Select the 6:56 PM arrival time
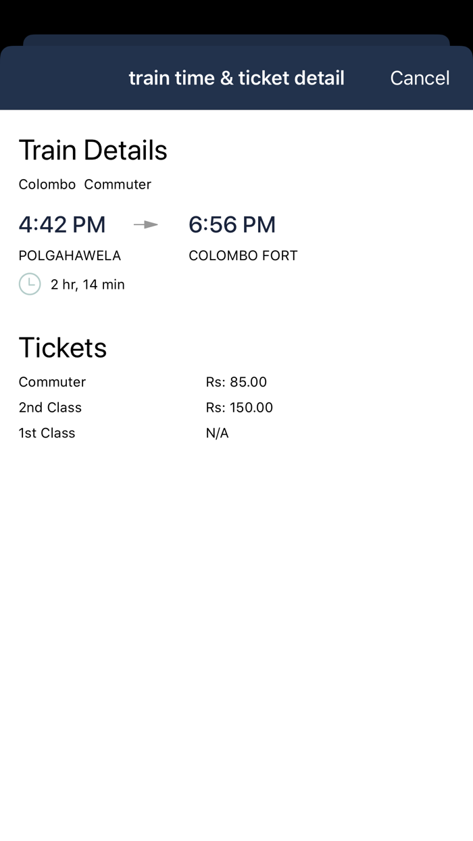This screenshot has height=841, width=473. pyautogui.click(x=232, y=224)
